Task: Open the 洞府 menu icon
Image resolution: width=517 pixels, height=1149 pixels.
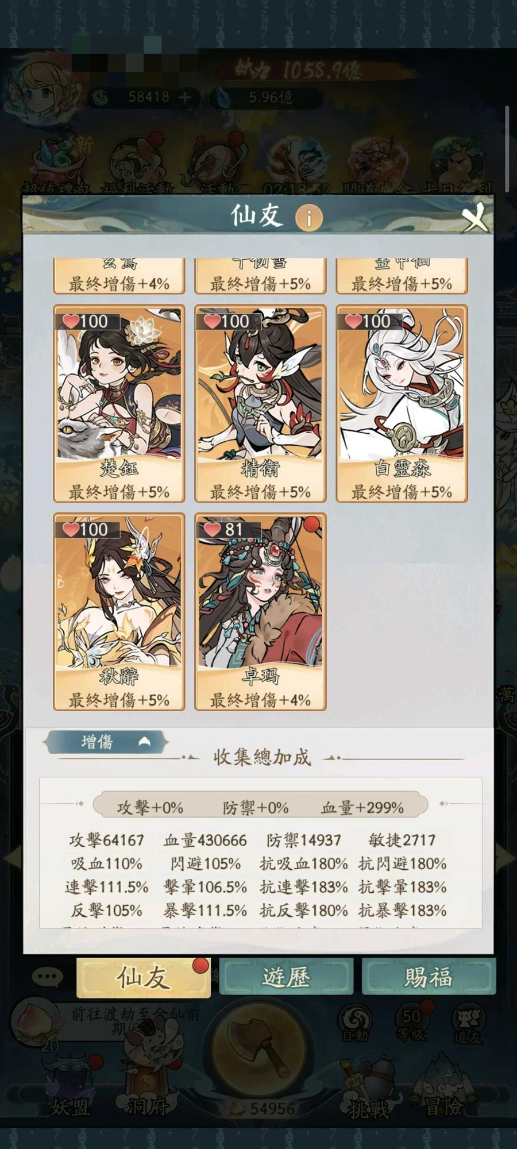Action: point(147,1087)
